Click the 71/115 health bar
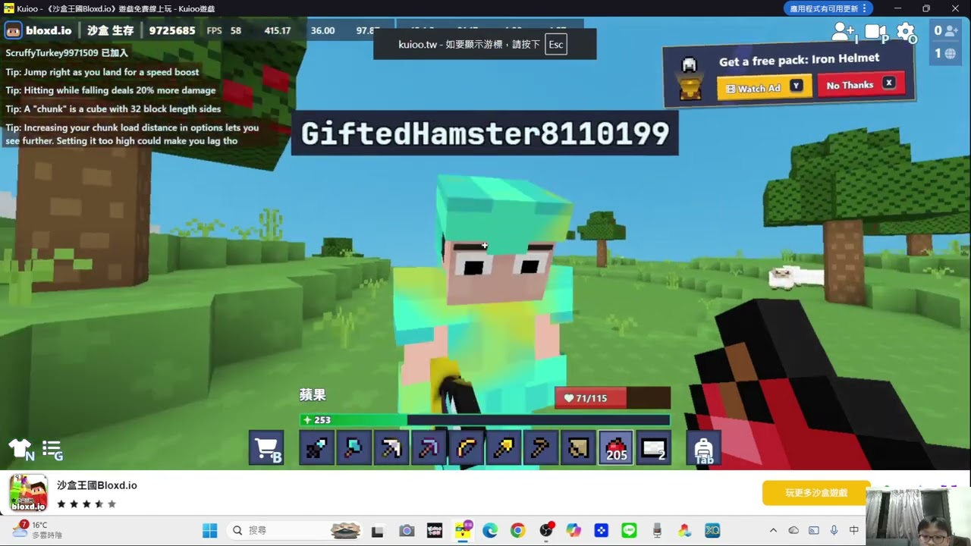Screen dimensions: 971x546 click(x=612, y=398)
